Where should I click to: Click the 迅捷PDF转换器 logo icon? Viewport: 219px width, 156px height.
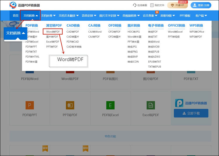click(13, 5)
